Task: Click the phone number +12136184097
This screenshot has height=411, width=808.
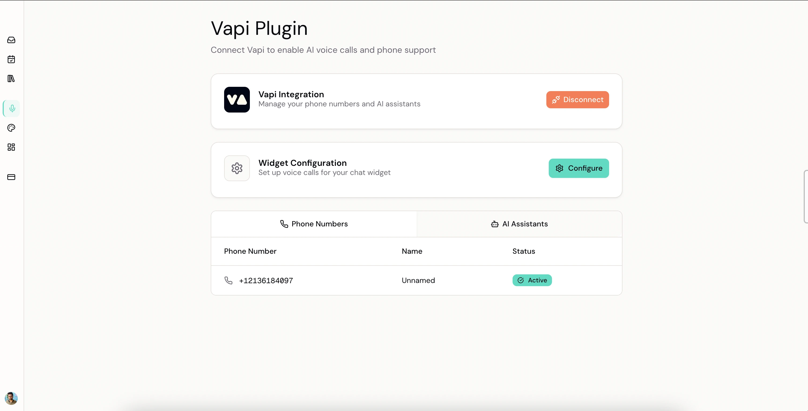Action: click(x=266, y=281)
